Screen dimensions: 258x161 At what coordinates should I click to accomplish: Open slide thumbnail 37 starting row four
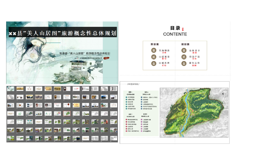(x=10, y=113)
